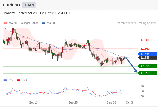Click the 1.1685 resistance level label
Viewport: 158px width, 107px height.
pyautogui.click(x=145, y=40)
